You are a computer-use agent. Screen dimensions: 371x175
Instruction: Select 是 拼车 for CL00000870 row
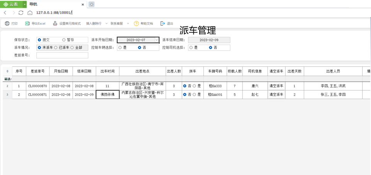click(x=195, y=86)
